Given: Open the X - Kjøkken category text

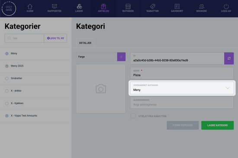Looking at the screenshot, I should [17, 103].
